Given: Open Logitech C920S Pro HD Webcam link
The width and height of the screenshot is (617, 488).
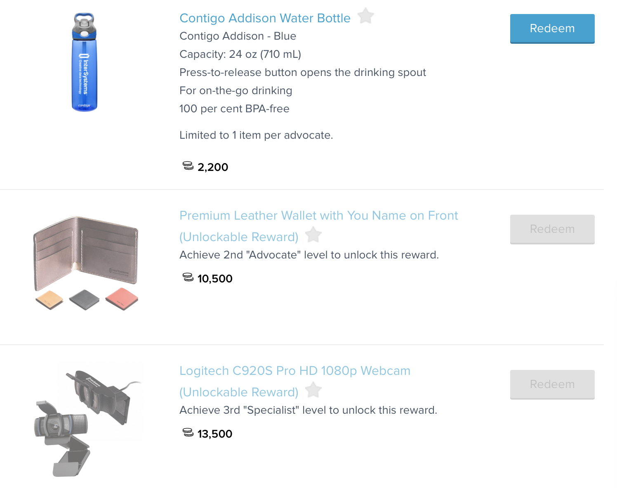Looking at the screenshot, I should pos(294,371).
